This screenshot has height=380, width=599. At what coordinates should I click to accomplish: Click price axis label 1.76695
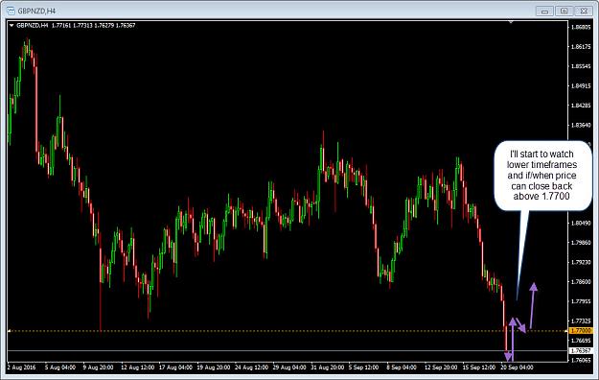tap(581, 341)
